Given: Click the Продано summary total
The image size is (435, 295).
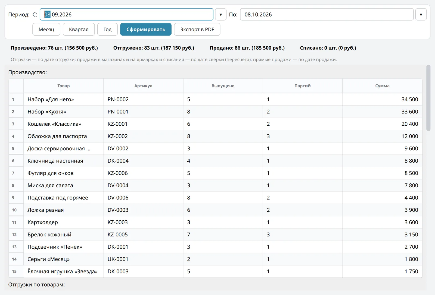Looking at the screenshot, I should pos(247,48).
